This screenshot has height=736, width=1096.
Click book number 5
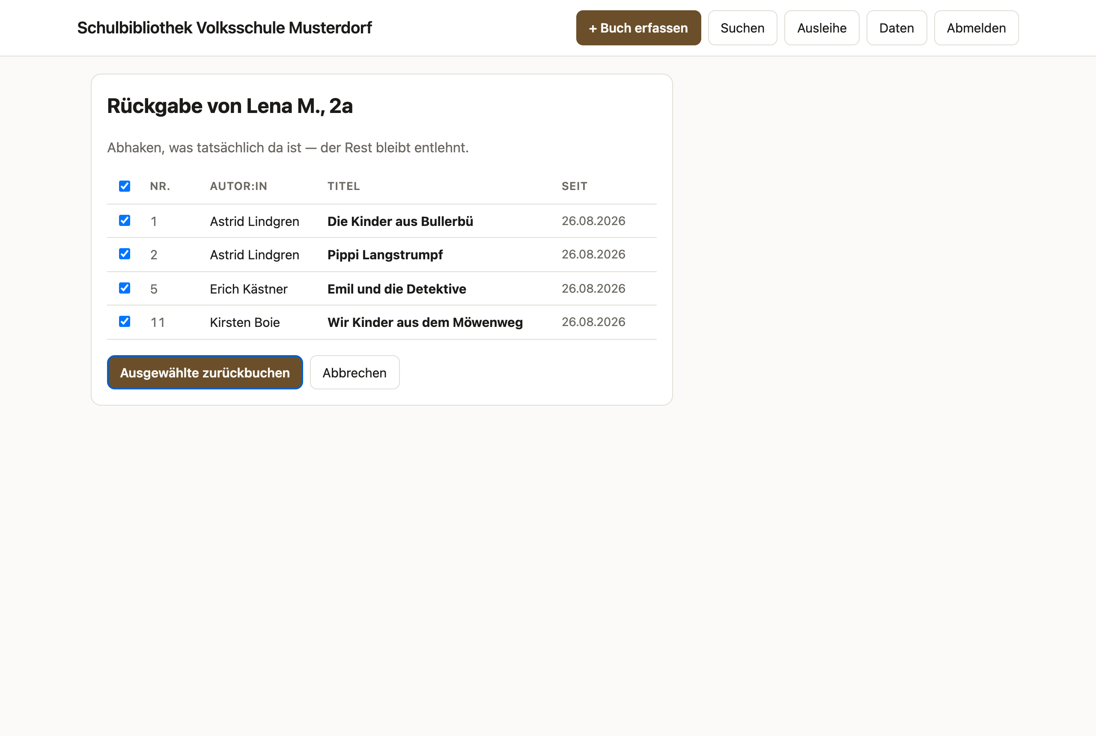(x=154, y=289)
